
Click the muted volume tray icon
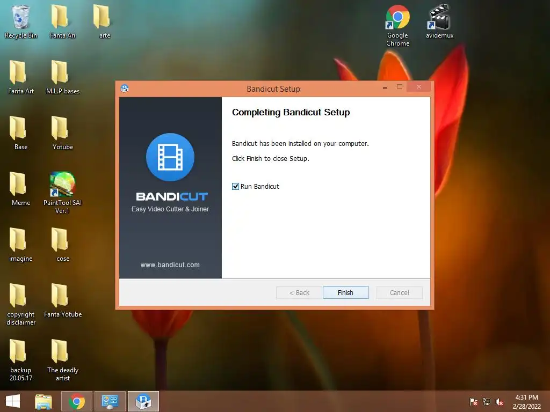(500, 402)
